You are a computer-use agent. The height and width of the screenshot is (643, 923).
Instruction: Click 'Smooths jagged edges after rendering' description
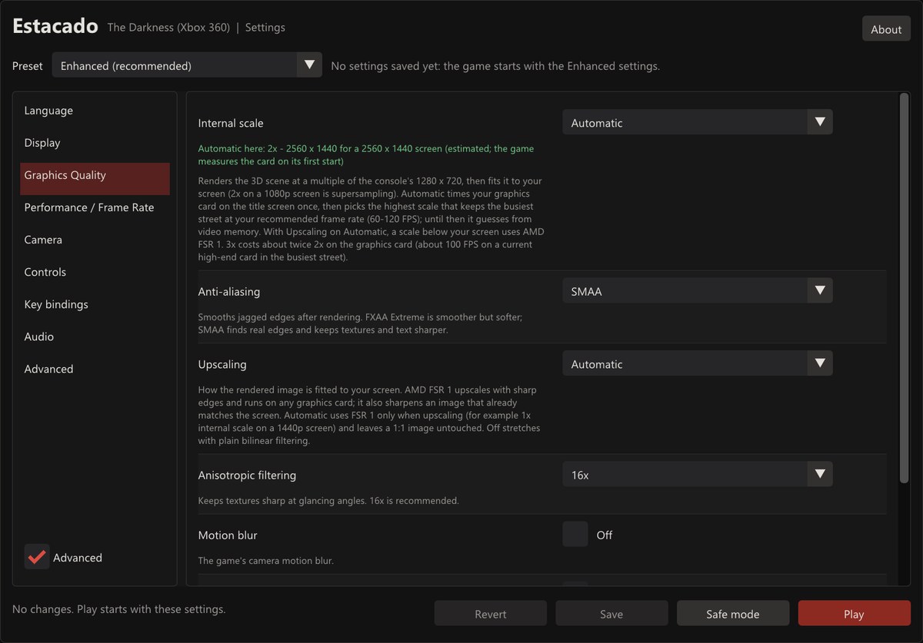click(361, 323)
